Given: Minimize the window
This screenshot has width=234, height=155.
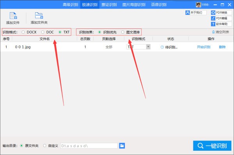Looking at the screenshot, I should [215, 5].
